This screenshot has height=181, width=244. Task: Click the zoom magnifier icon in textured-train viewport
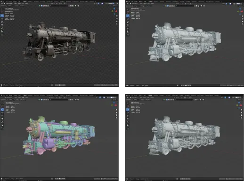117,16
